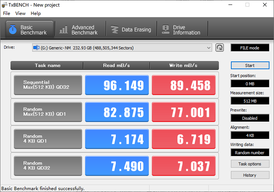Open the History button
The image size is (274, 192).
(x=250, y=175)
